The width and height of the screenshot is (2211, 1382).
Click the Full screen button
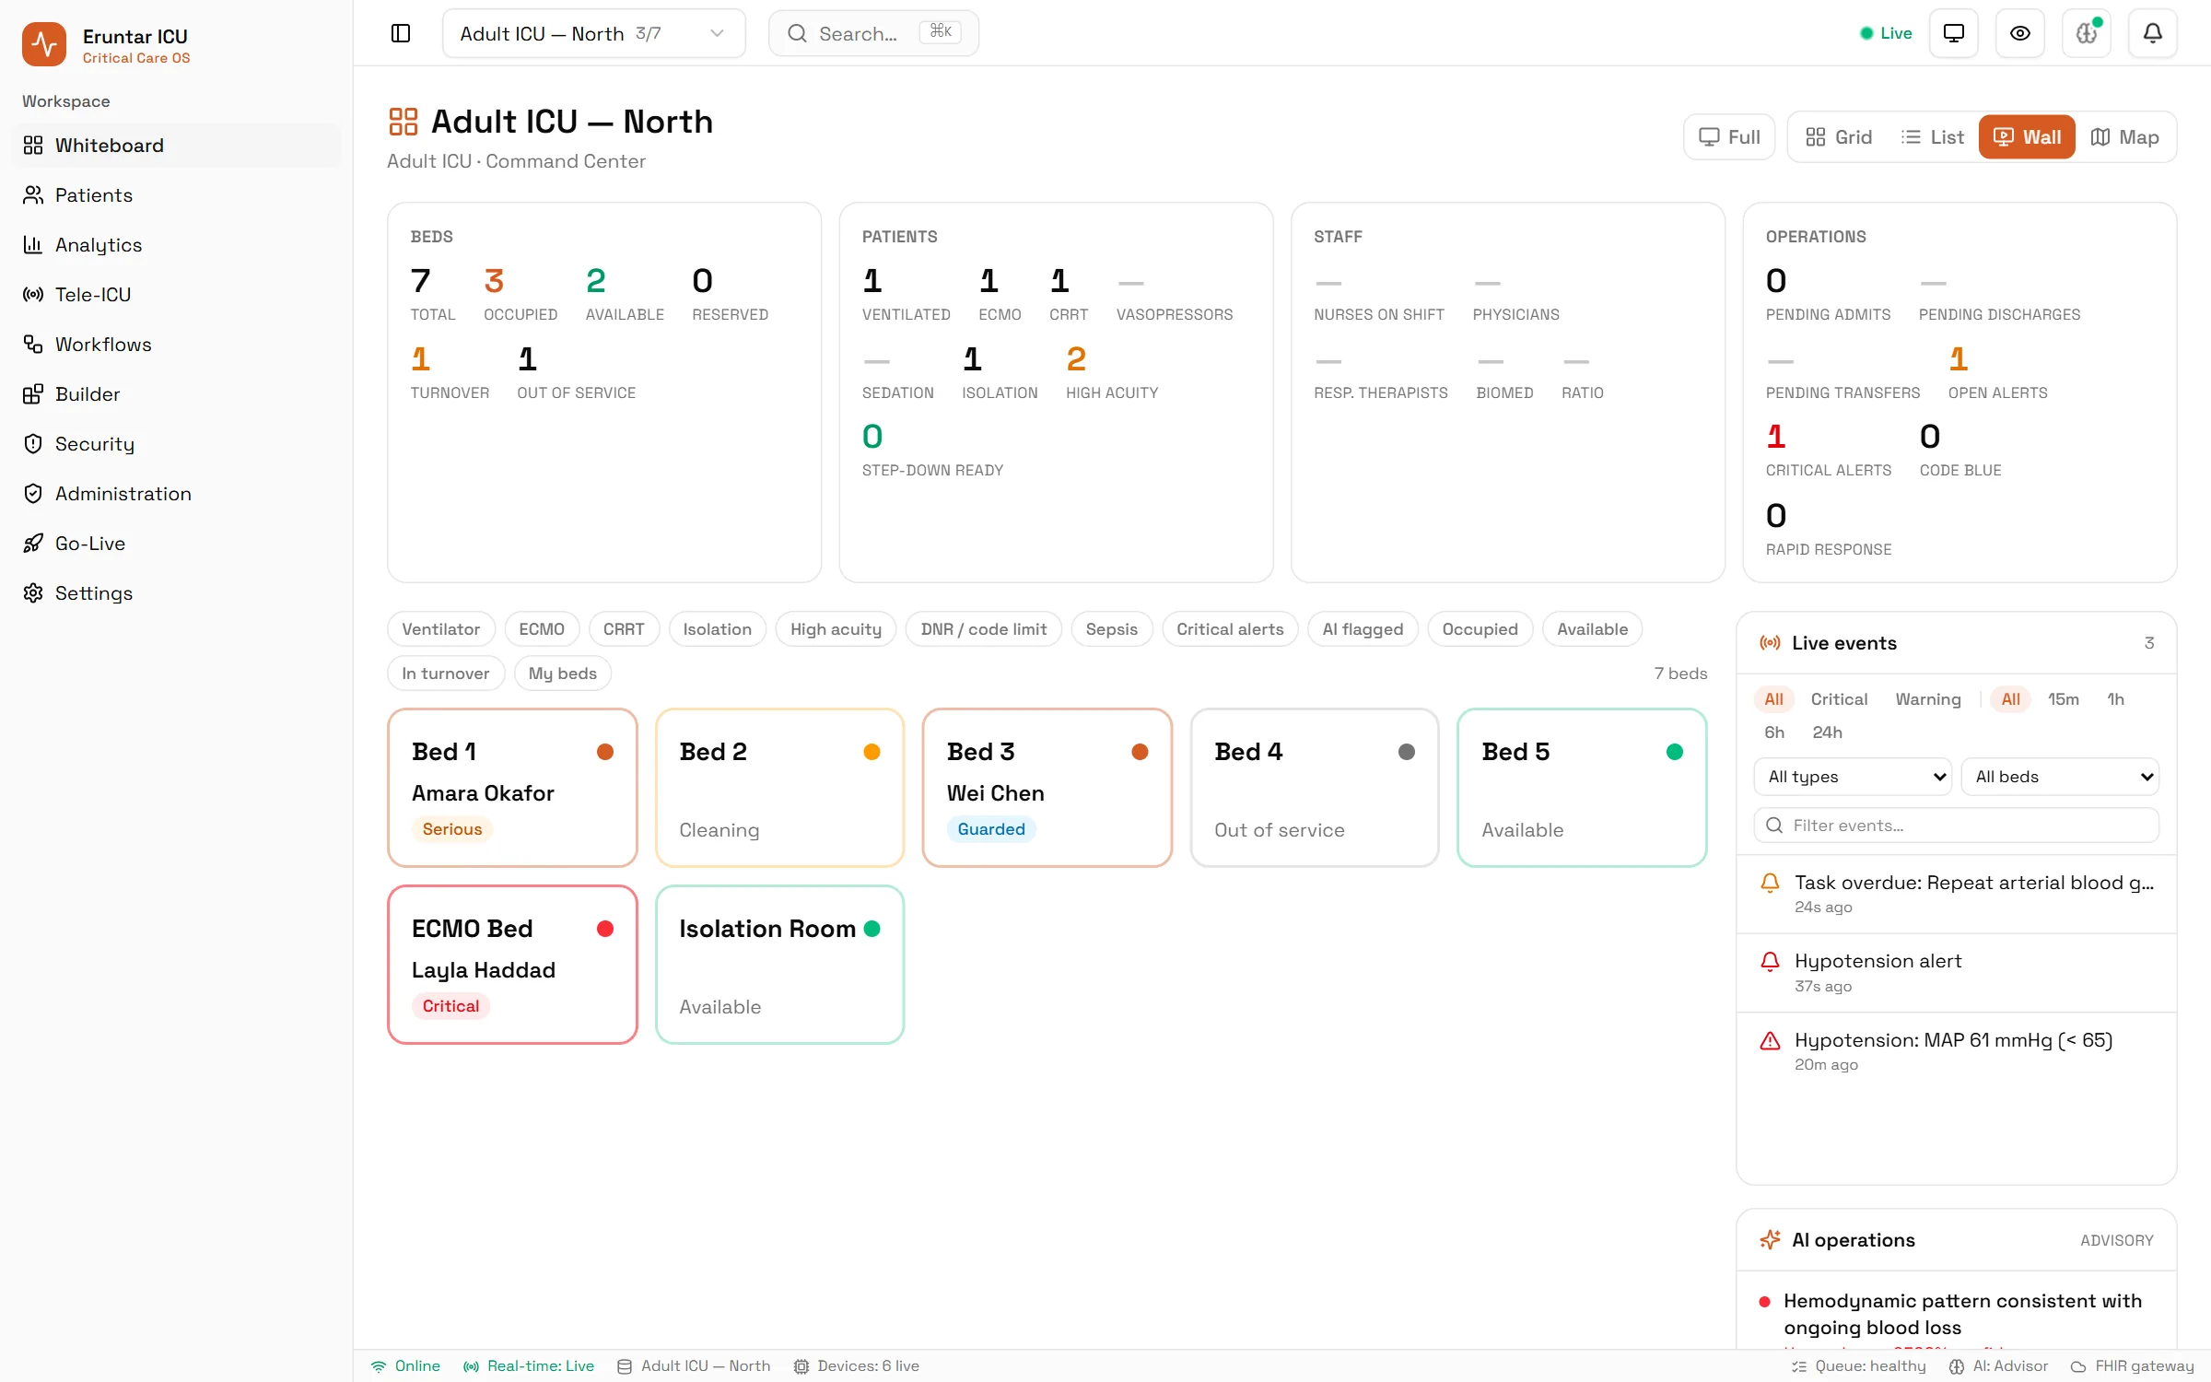(x=1729, y=137)
